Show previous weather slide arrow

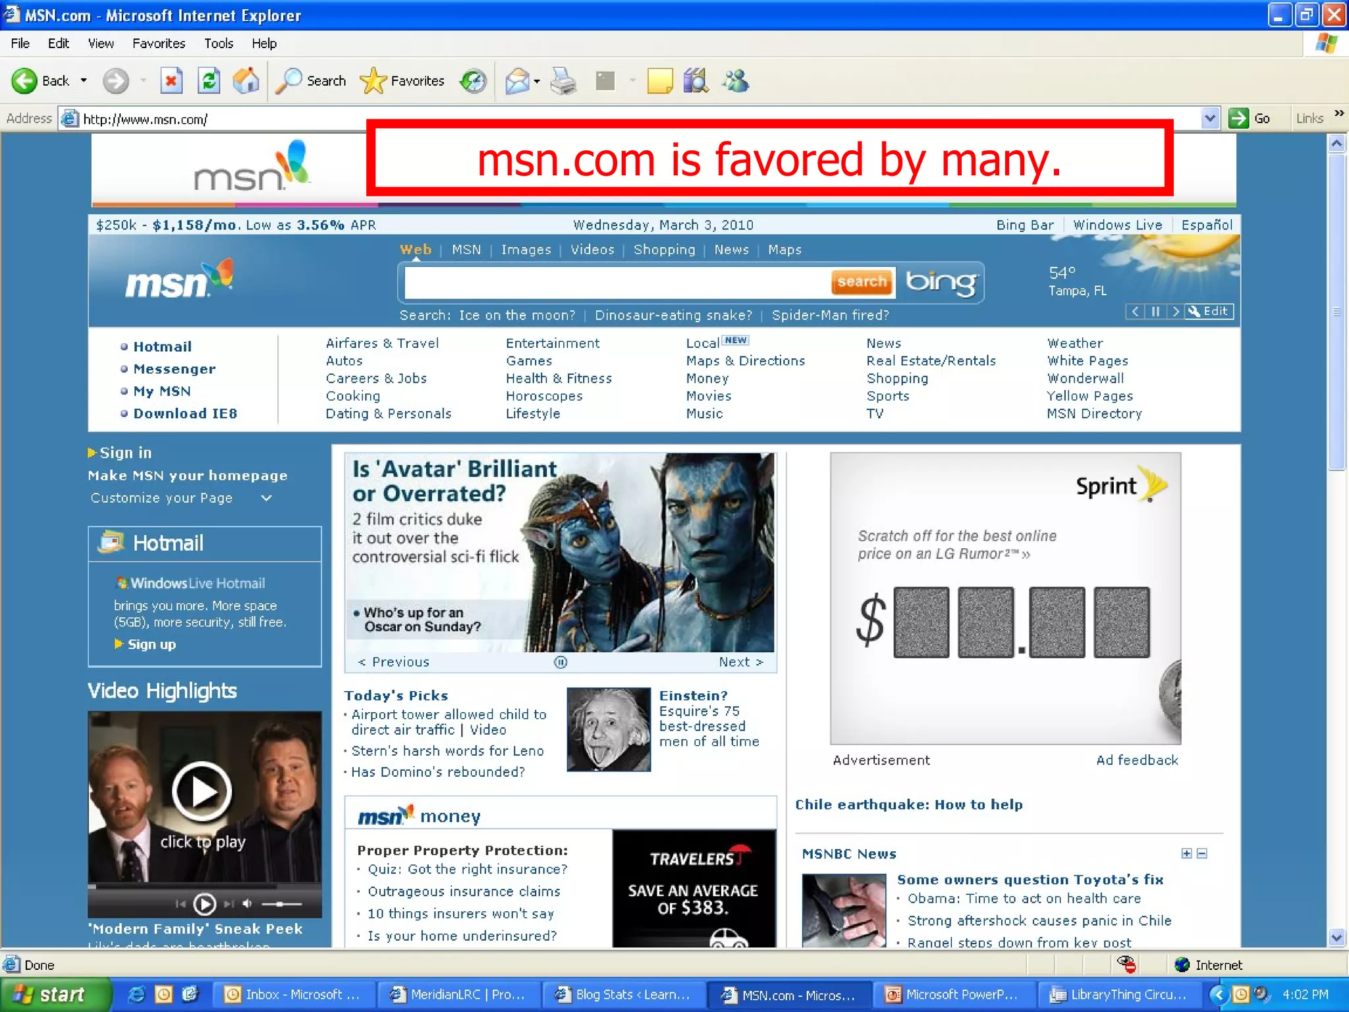pos(1135,312)
